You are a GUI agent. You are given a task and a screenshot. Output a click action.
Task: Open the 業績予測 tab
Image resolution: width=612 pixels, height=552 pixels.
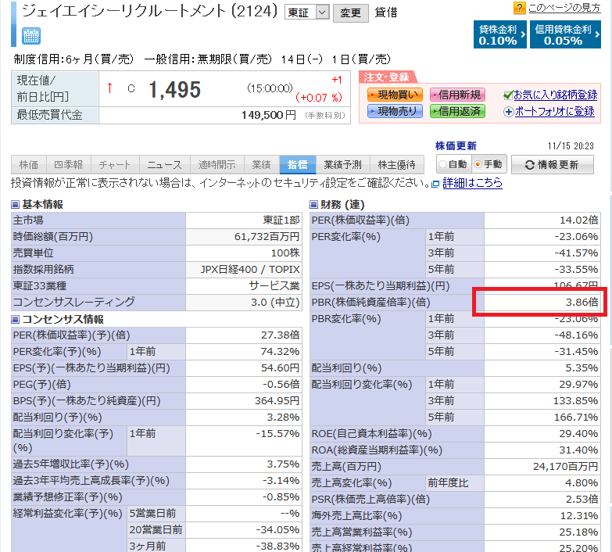(342, 165)
